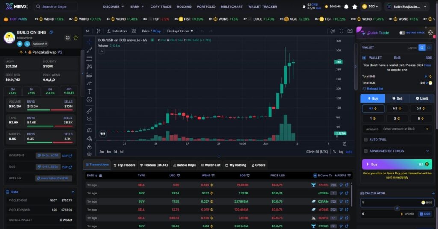Open the BSC chain selector
Viewport: 438px width, 229px height.
pyautogui.click(x=371, y=6)
